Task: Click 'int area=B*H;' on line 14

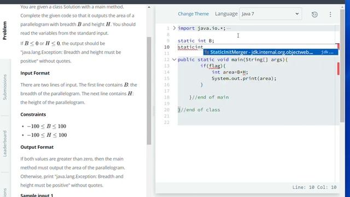Action: (230, 72)
